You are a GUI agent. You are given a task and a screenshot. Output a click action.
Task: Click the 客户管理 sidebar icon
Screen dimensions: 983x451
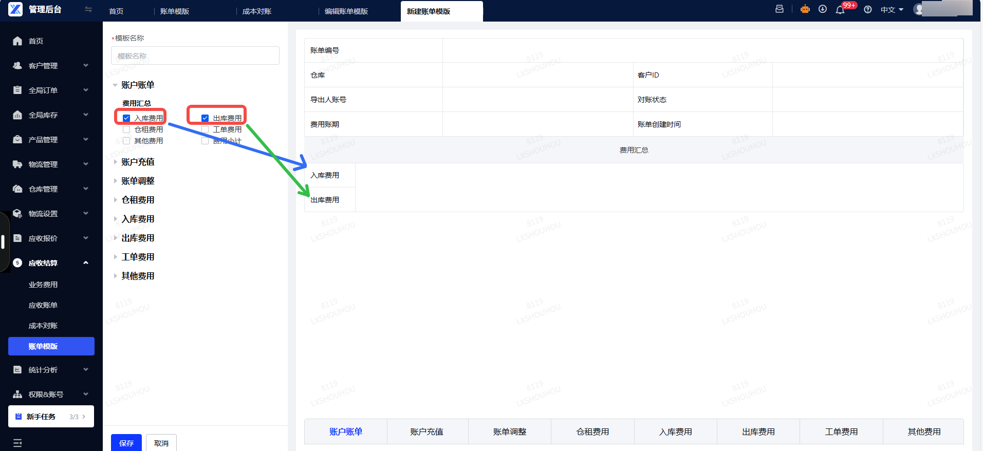[x=17, y=65]
